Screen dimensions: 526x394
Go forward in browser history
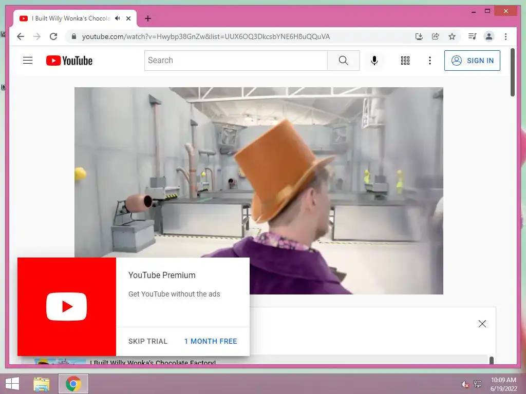37,36
